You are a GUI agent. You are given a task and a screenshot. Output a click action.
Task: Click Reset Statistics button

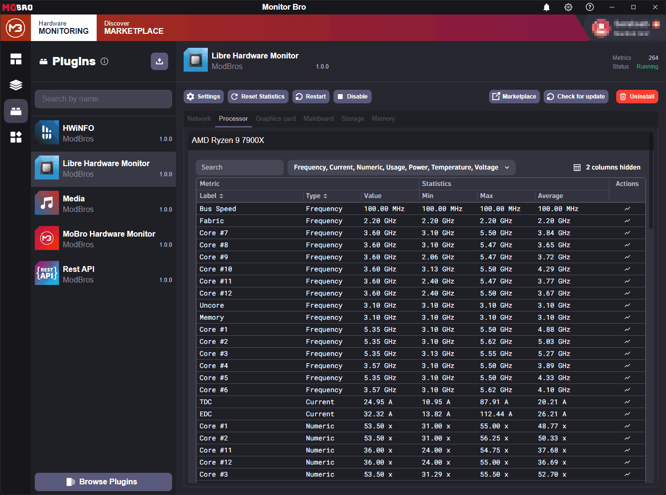pyautogui.click(x=258, y=97)
